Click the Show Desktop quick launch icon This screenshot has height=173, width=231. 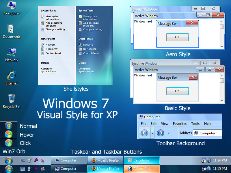[x=23, y=160]
